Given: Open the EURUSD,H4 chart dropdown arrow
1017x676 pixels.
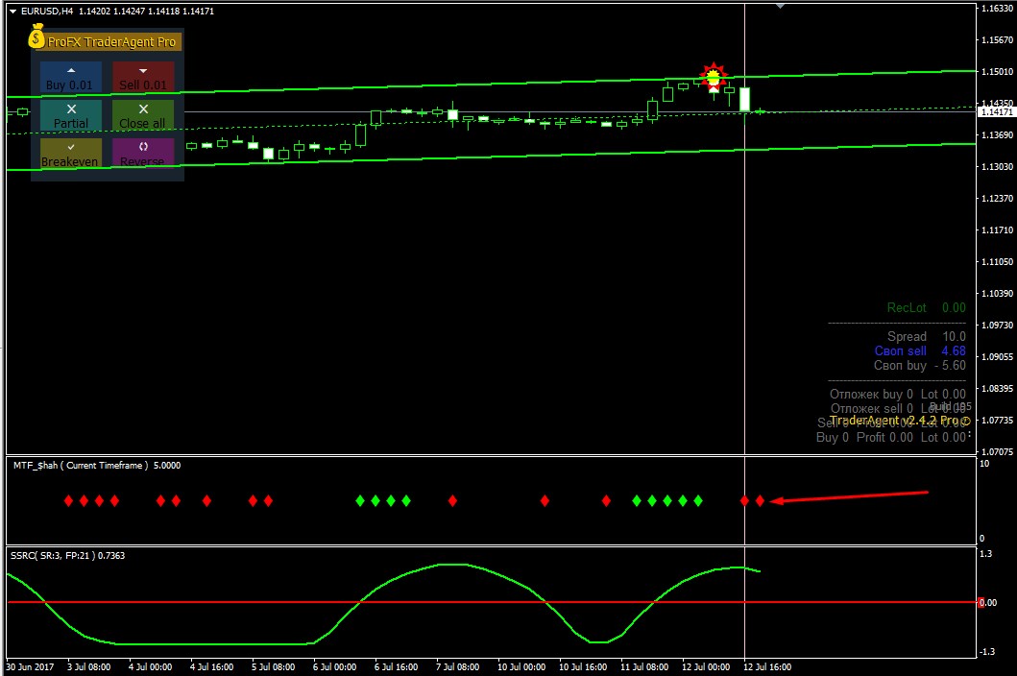Looking at the screenshot, I should [12, 11].
